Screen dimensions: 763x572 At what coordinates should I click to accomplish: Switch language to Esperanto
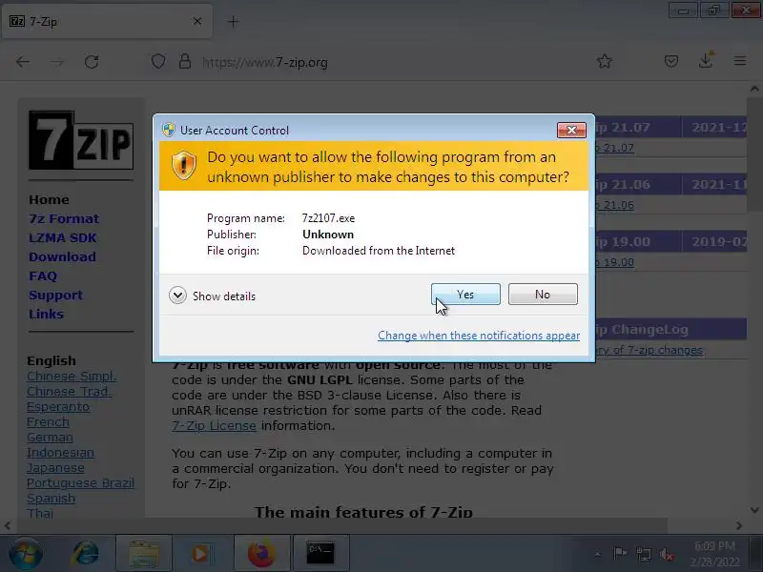tap(58, 407)
